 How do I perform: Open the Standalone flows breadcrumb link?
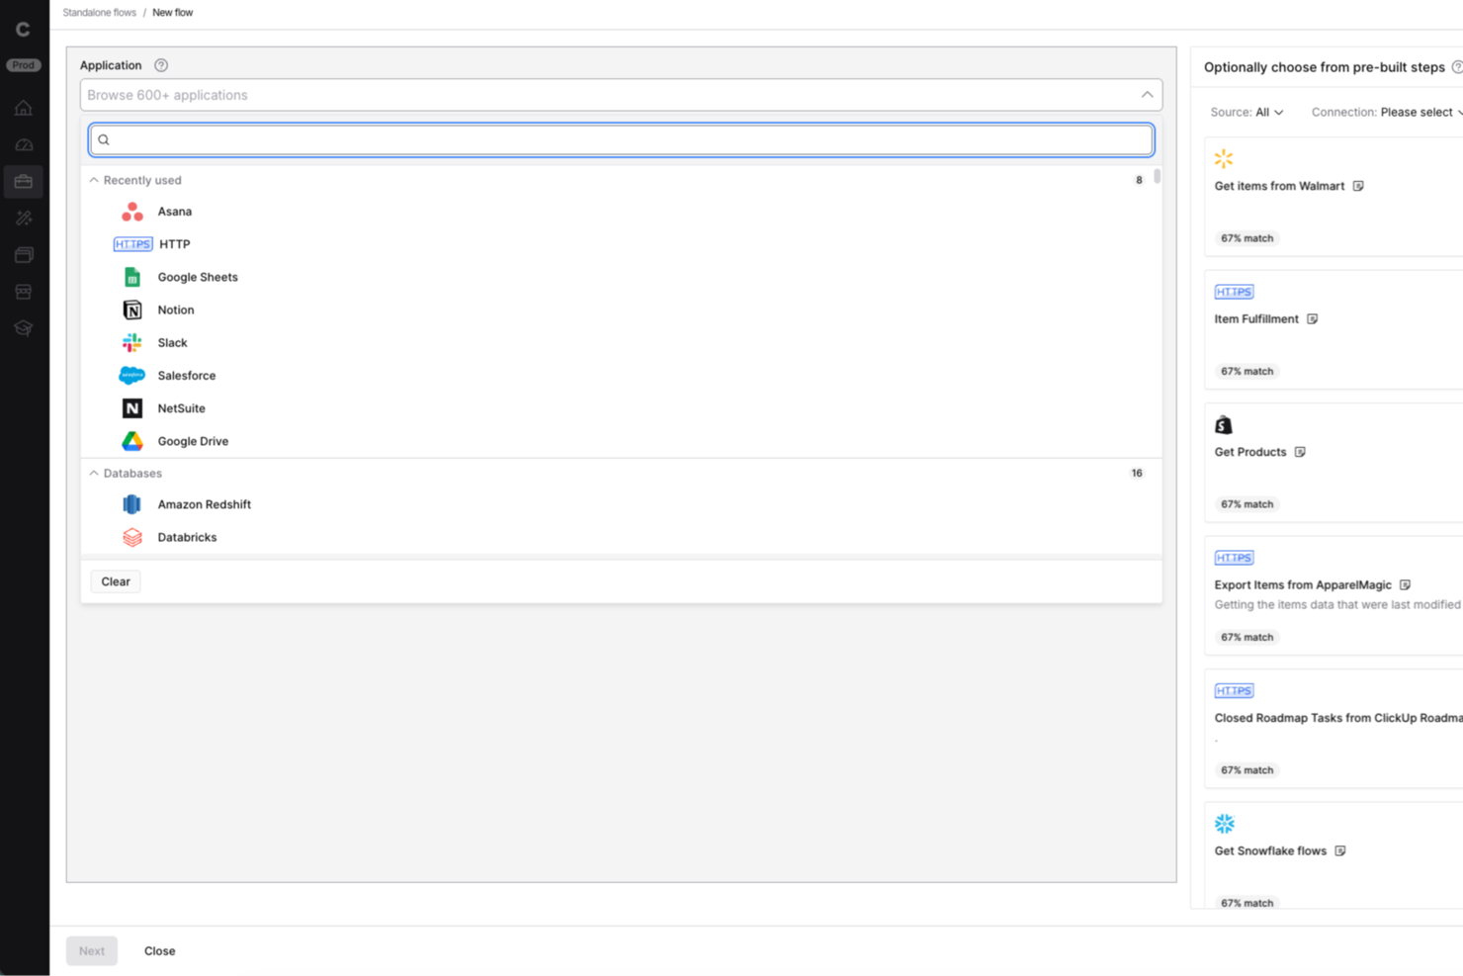99,12
